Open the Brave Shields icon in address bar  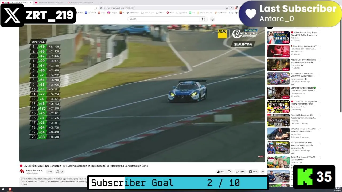coord(236,8)
